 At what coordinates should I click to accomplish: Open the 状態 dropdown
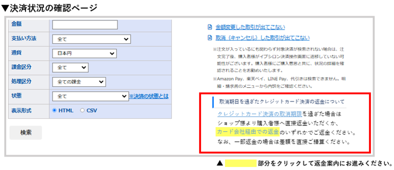click(x=90, y=96)
